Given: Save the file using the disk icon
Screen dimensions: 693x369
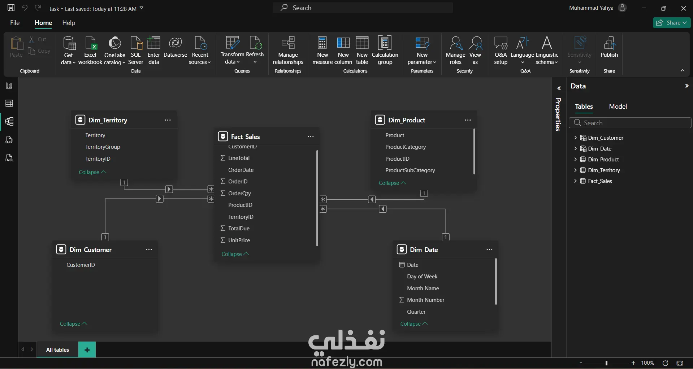Looking at the screenshot, I should click(11, 8).
